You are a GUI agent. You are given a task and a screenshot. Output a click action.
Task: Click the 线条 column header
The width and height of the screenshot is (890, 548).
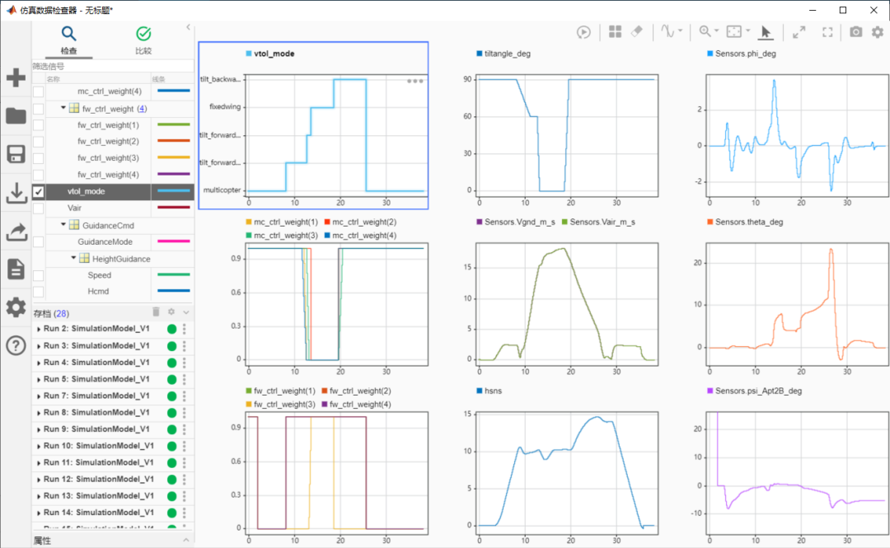159,79
